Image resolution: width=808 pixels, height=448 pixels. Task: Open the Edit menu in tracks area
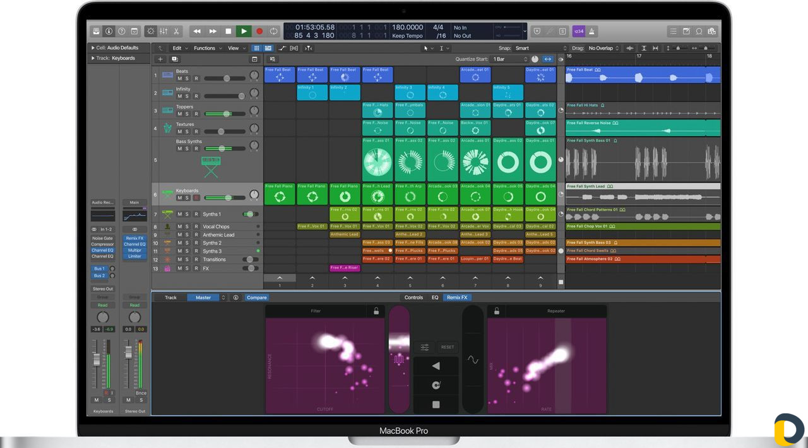point(179,48)
